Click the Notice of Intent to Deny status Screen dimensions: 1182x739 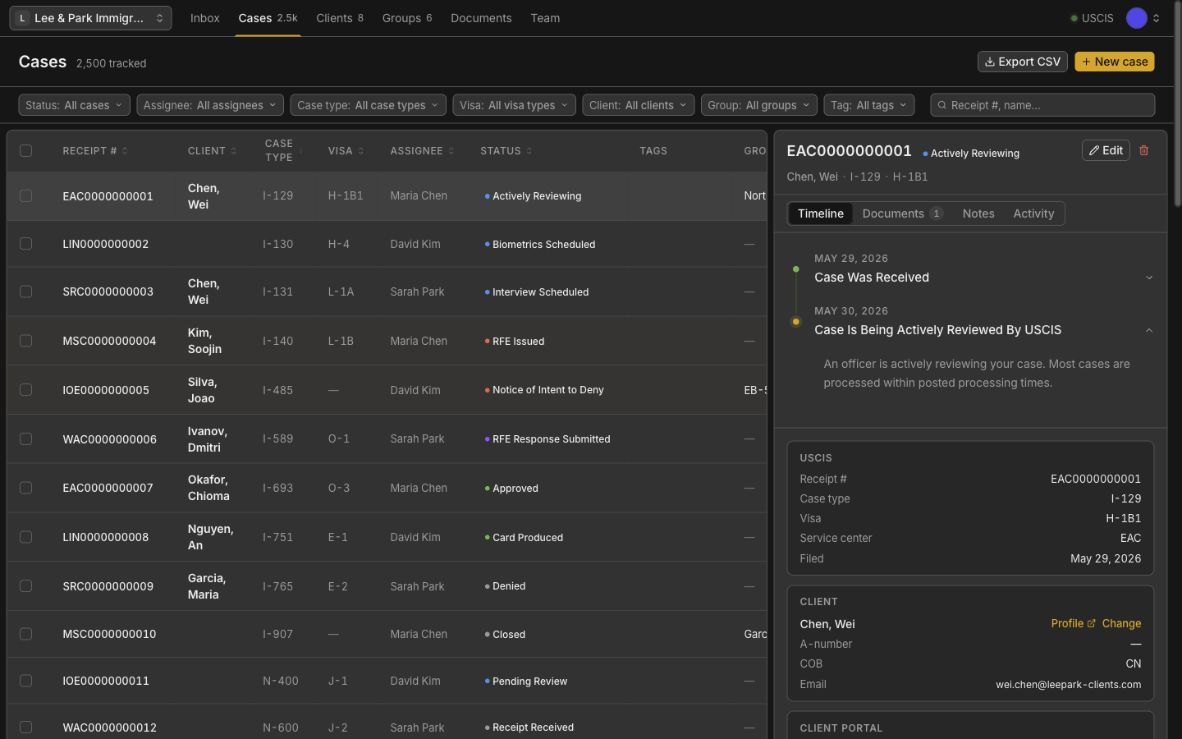pyautogui.click(x=544, y=390)
